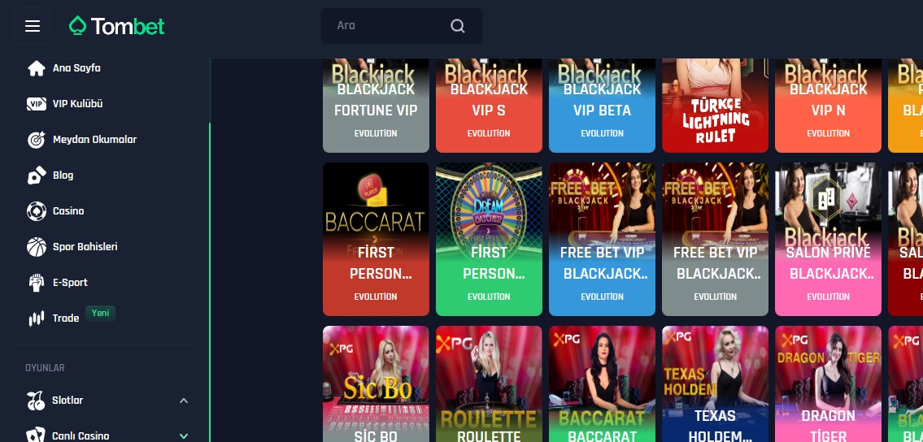Open Blackjack Fortune VIP tile
Screen dimensions: 923x442
377,105
